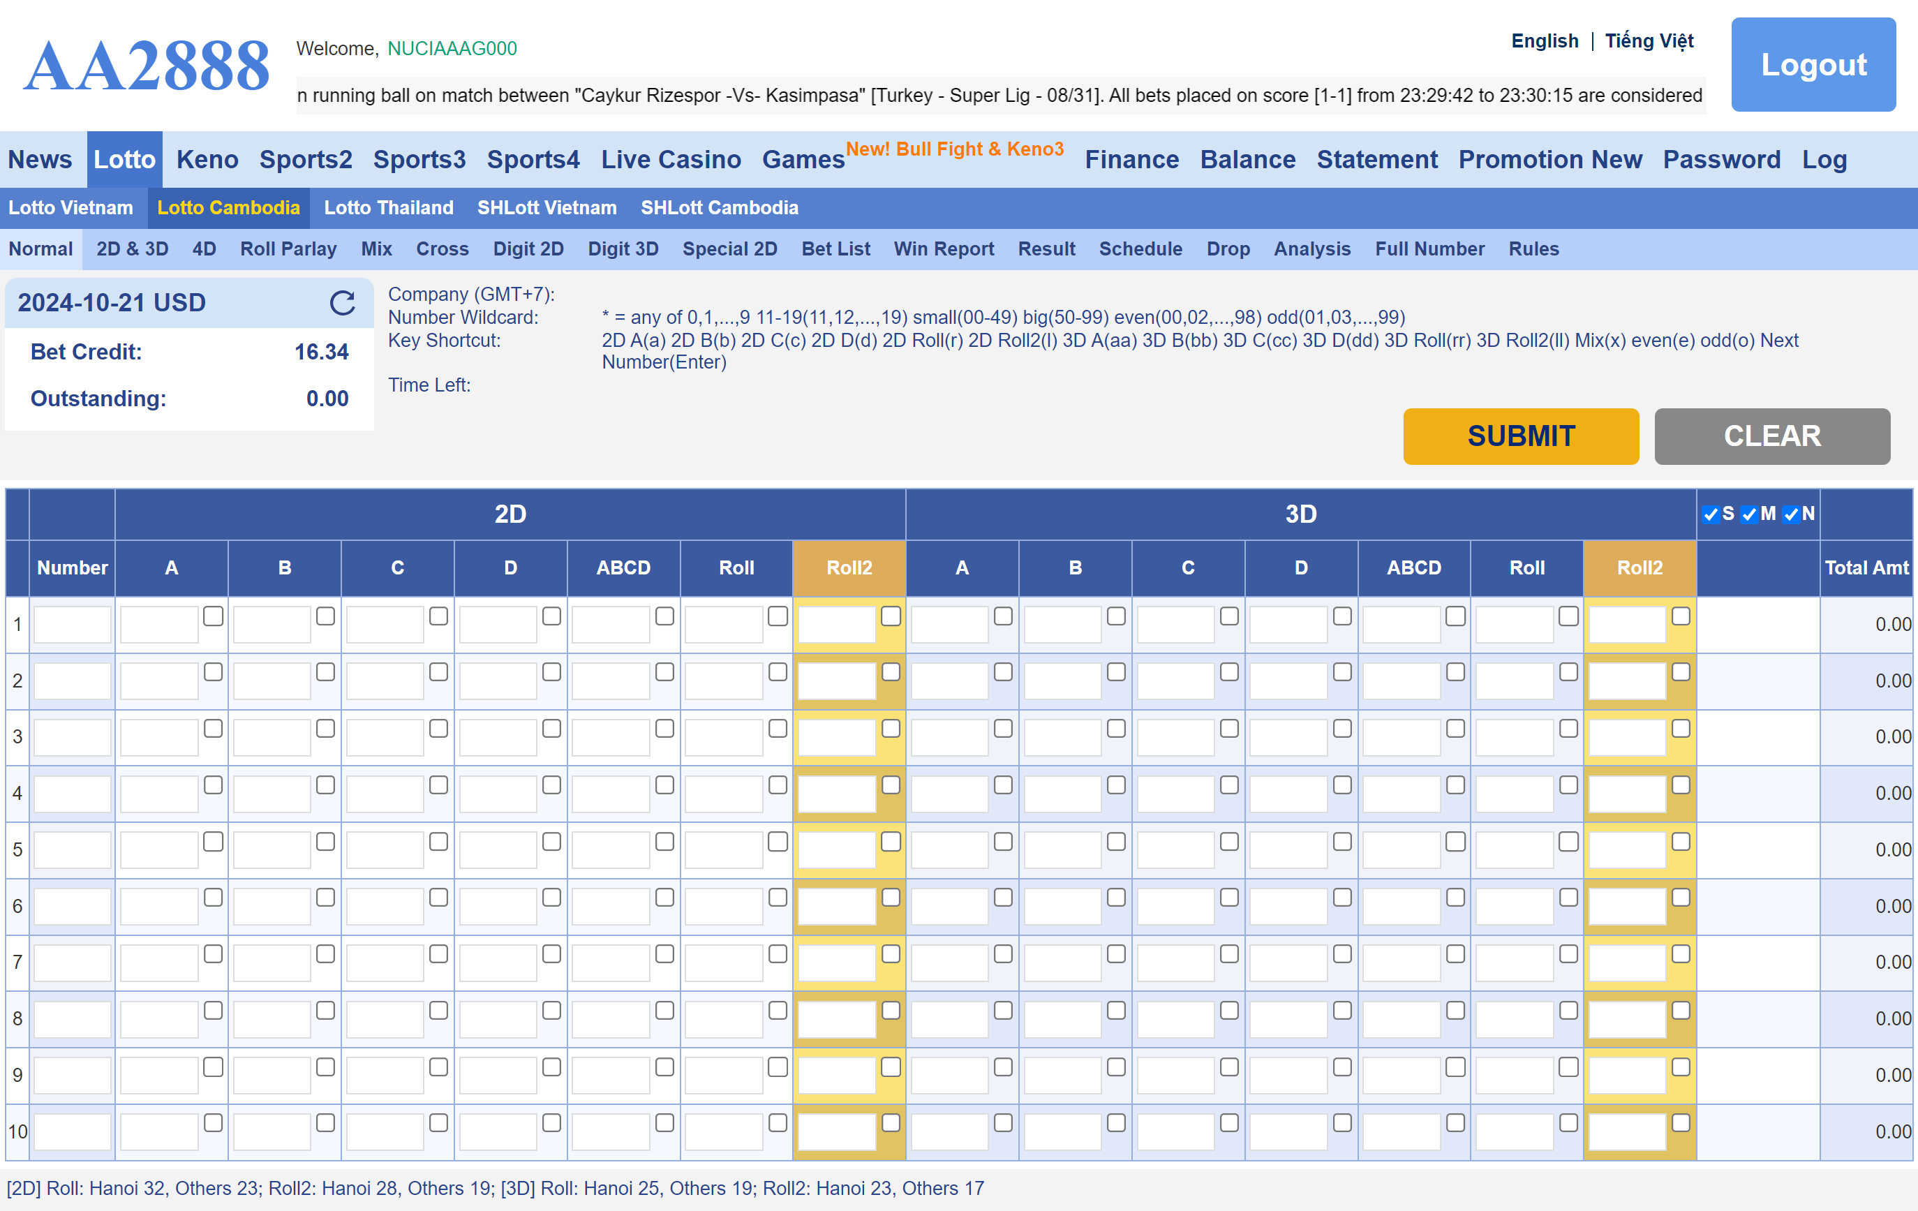Select the Normal bet type tab

click(40, 248)
